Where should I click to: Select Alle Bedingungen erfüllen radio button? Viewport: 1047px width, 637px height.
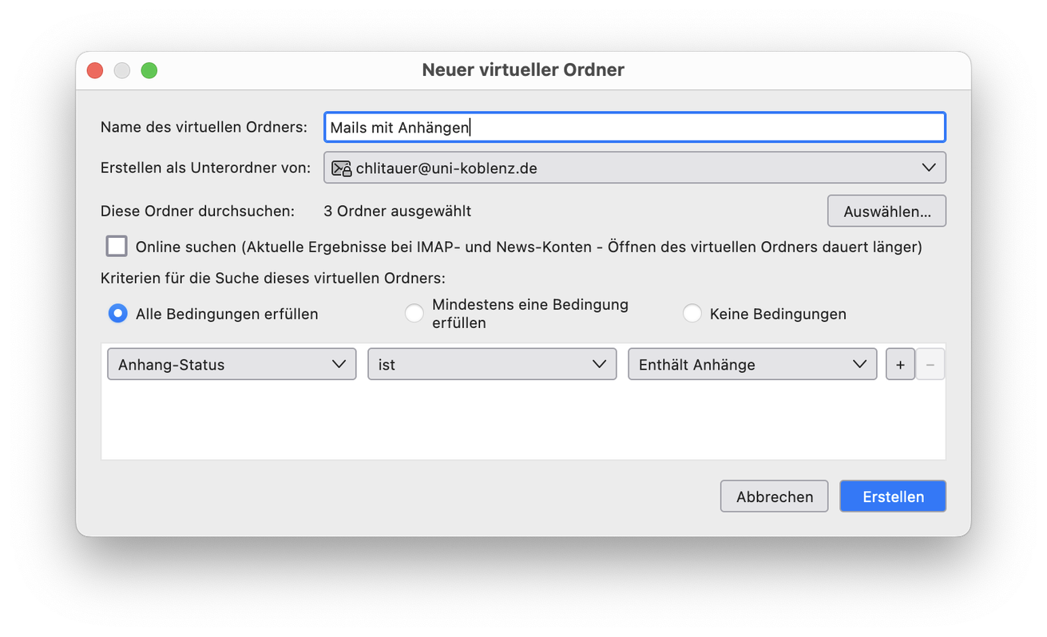pos(117,314)
